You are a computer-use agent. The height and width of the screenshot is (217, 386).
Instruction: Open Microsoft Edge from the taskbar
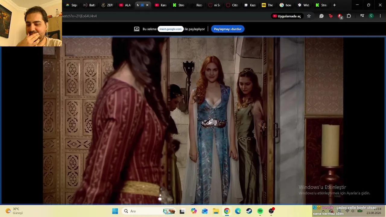tap(238, 211)
